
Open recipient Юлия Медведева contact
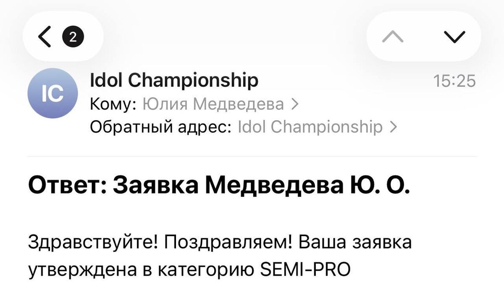click(x=214, y=104)
